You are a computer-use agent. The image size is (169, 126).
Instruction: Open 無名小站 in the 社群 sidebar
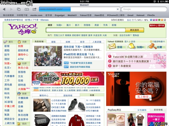tap(23, 68)
